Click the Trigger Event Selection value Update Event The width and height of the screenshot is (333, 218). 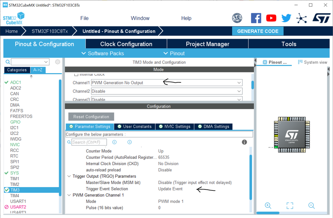coord(170,189)
